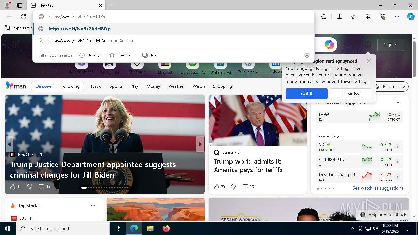Open Windows Start menu
The height and width of the screenshot is (235, 418).
coord(8,228)
